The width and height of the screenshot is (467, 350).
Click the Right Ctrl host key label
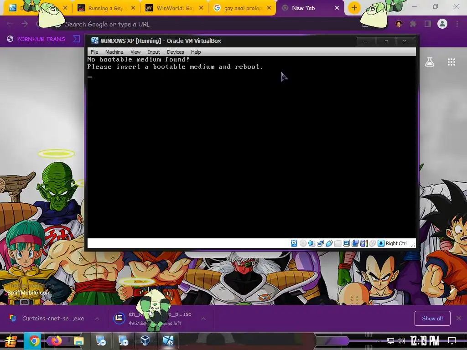pyautogui.click(x=396, y=243)
